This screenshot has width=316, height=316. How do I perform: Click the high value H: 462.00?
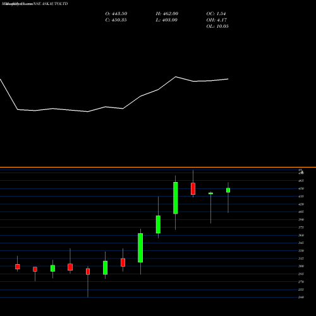167,14
